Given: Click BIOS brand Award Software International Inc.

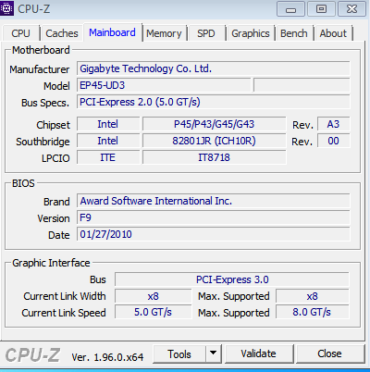Looking at the screenshot, I should coord(214,201).
